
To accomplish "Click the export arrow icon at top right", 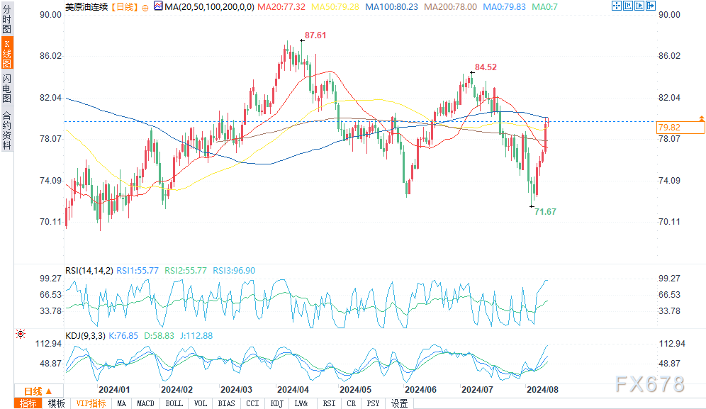I will [x=650, y=6].
